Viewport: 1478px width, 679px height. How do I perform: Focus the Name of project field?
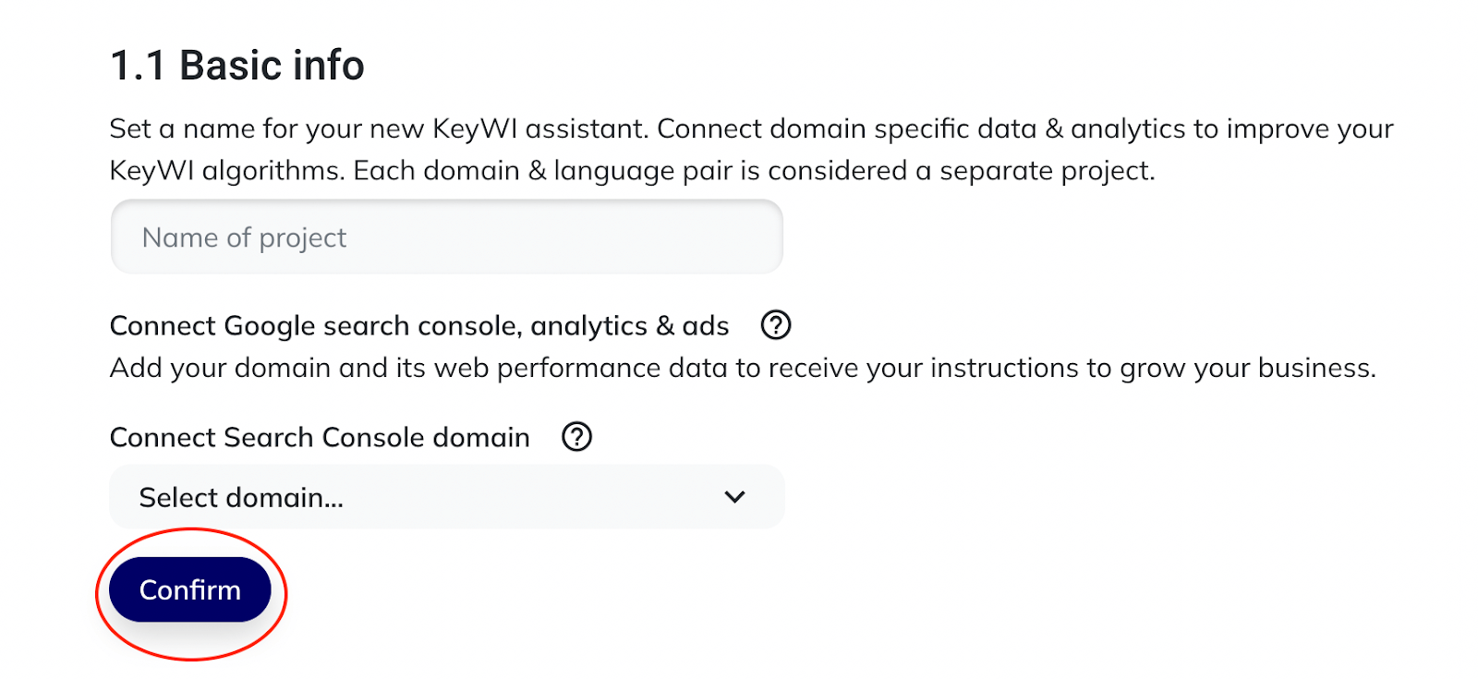[x=446, y=237]
